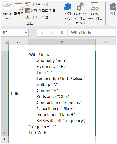
Task: Select column B header
Action: coord(62,42)
